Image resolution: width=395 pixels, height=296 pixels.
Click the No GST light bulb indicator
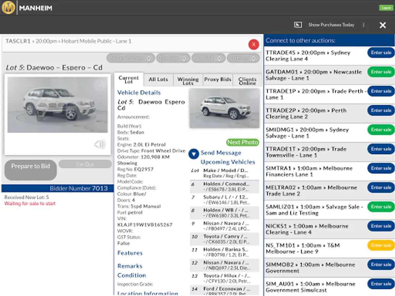pos(220,58)
